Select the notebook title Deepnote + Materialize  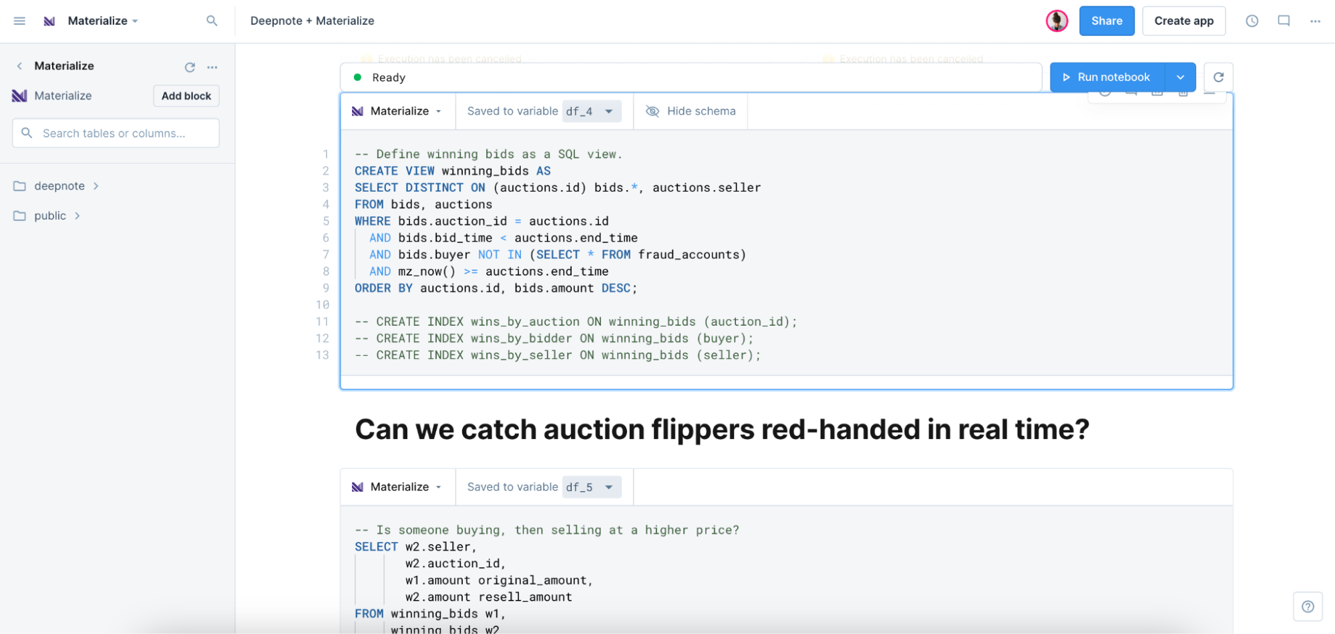(x=312, y=21)
